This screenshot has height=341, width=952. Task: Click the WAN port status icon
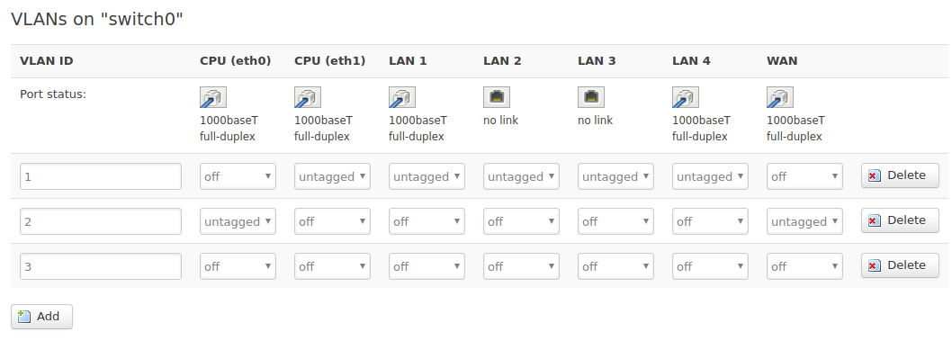780,97
